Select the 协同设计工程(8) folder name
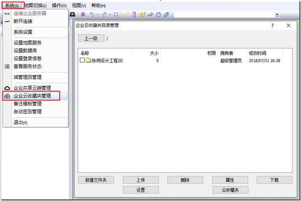301x201 pixels. pos(107,61)
